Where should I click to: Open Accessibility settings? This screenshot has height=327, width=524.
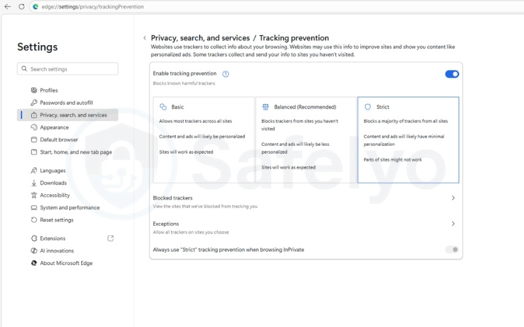pos(67,195)
